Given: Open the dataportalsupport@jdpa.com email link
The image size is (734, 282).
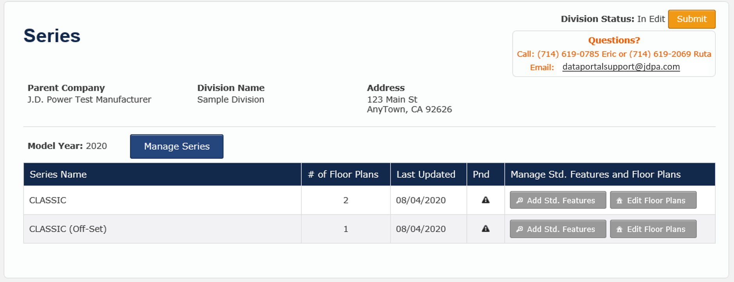Looking at the screenshot, I should pyautogui.click(x=621, y=67).
